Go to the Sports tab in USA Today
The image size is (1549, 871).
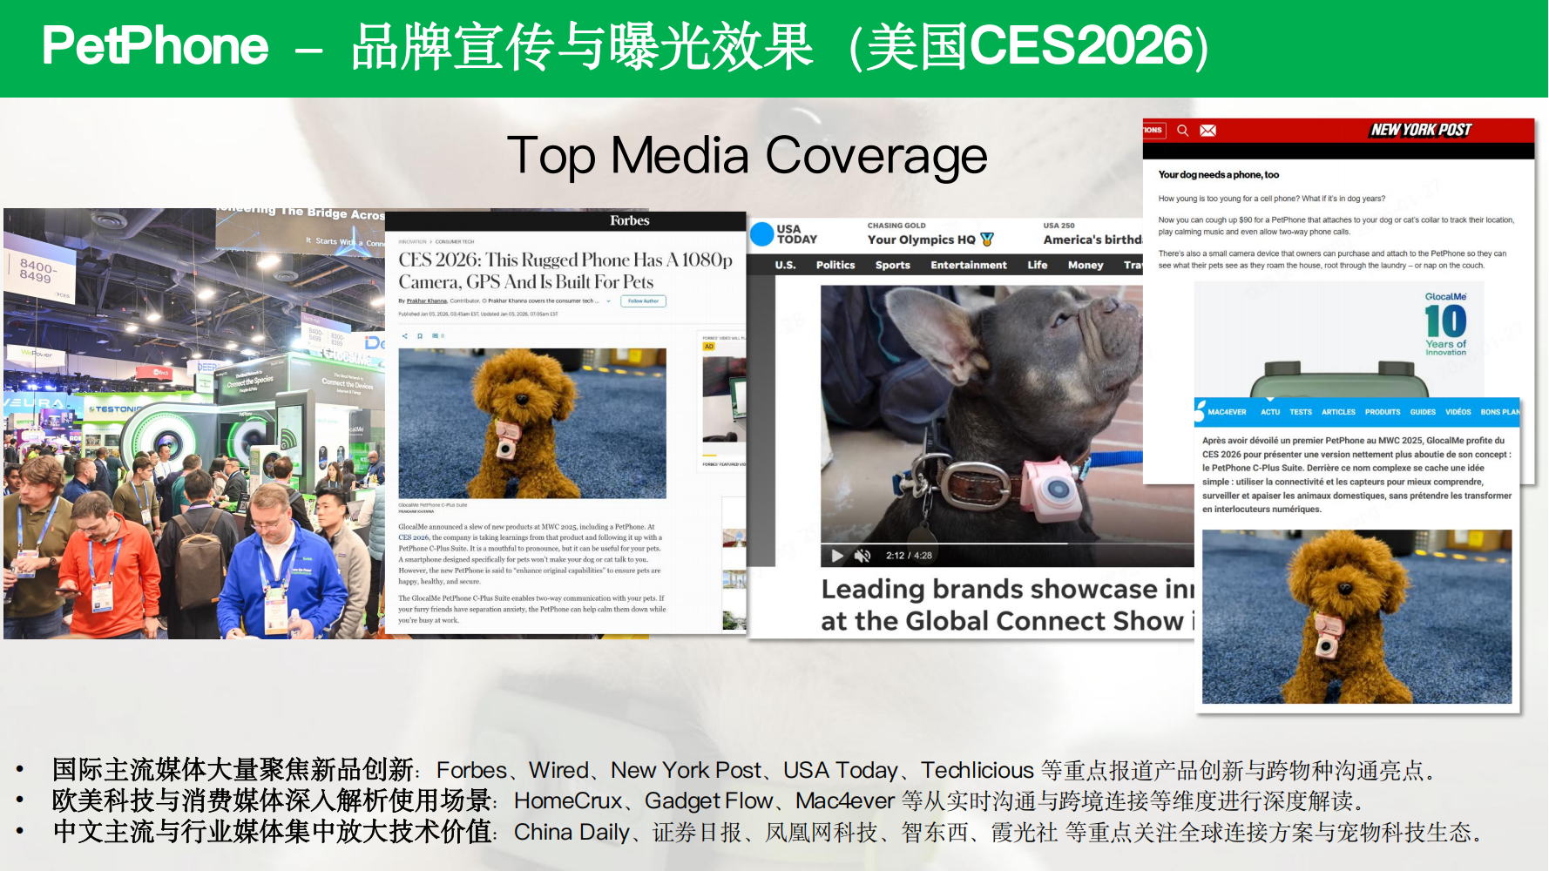893,265
